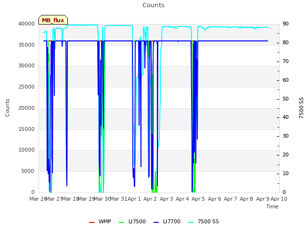The width and height of the screenshot is (308, 231).
Task: Click the 80 right axis tick label
Action: [x=285, y=43]
